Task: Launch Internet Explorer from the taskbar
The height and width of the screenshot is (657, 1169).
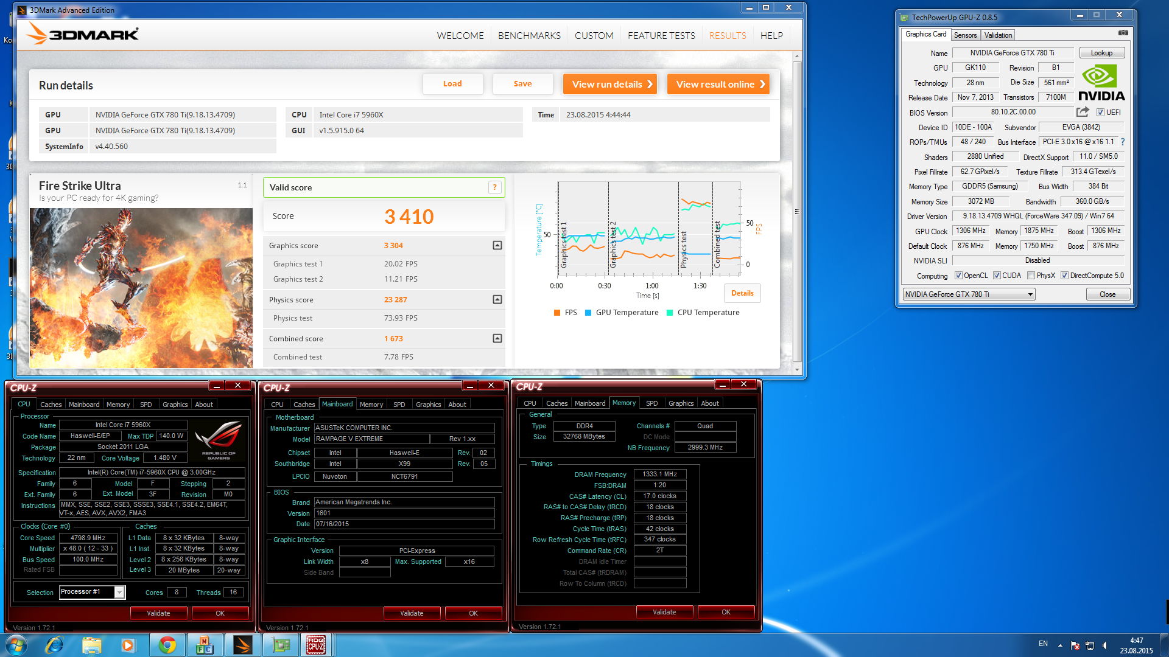Action: tap(54, 645)
